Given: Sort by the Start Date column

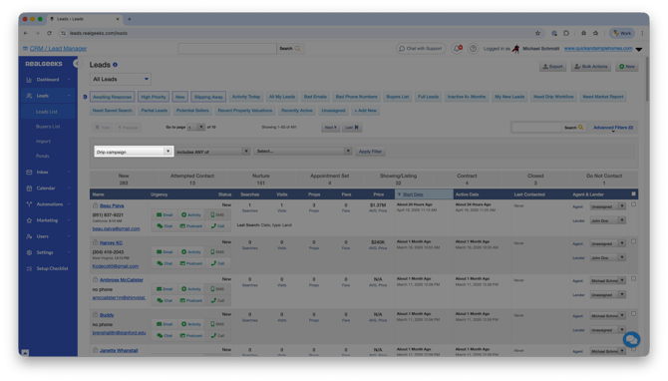Looking at the screenshot, I should click(413, 194).
